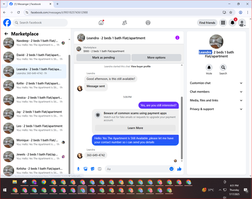Open the Groups icon in top navigation

pos(148,23)
